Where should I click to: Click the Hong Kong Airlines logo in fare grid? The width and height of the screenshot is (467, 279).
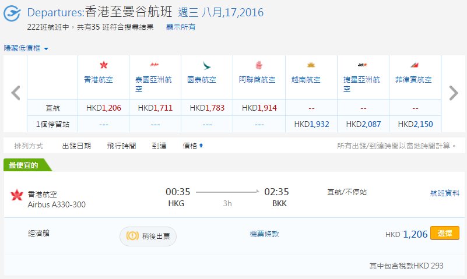(104, 65)
